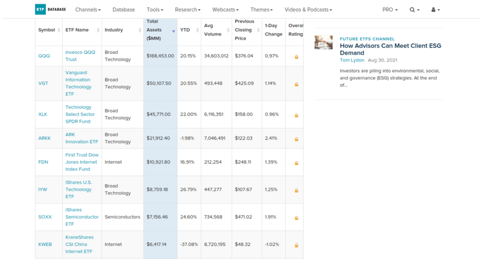This screenshot has width=498, height=259.
Task: Sort table by Symbol column
Action: (48, 30)
